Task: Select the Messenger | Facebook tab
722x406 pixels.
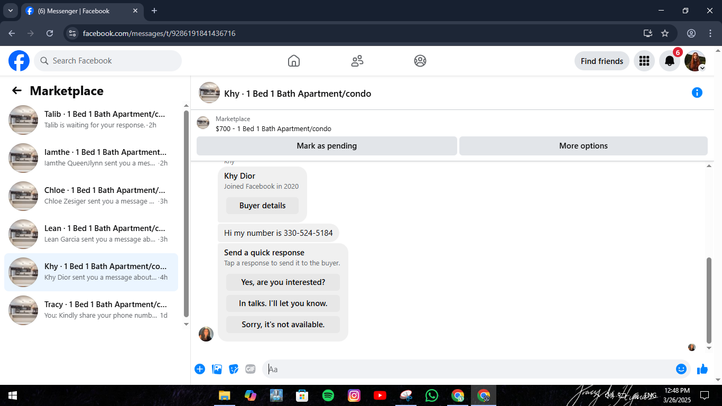Action: [82, 11]
